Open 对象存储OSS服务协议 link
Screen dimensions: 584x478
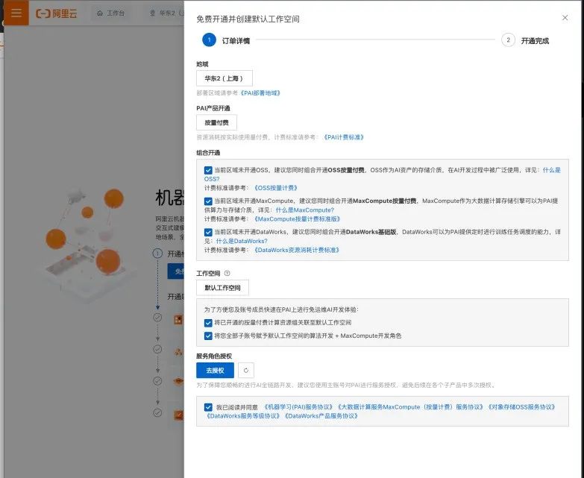pos(521,407)
